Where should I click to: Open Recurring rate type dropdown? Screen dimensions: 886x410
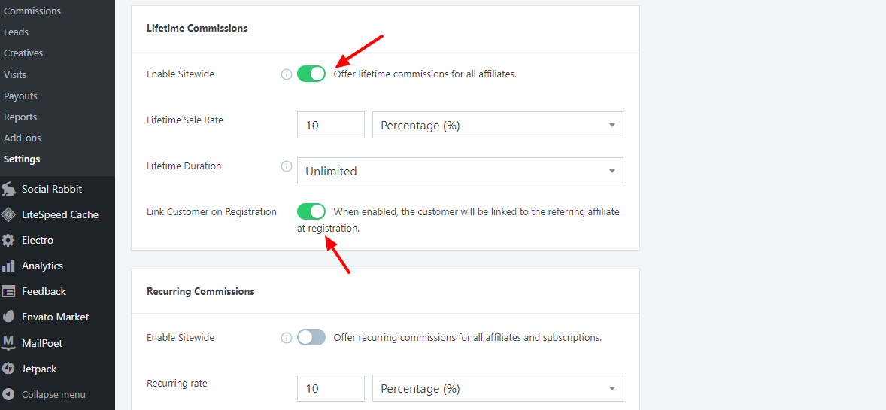[498, 389]
